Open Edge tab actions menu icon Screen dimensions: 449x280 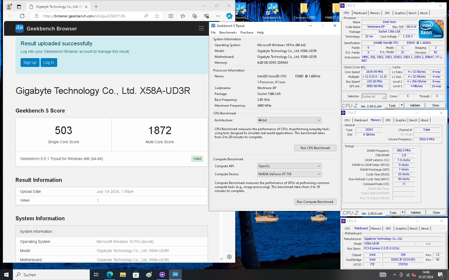click(x=19, y=6)
